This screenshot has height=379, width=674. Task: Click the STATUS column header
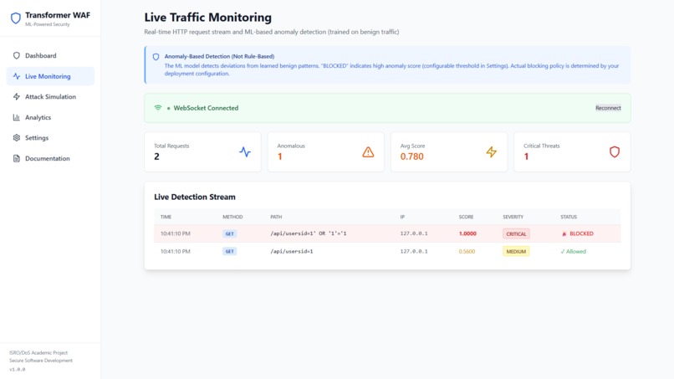tap(569, 218)
